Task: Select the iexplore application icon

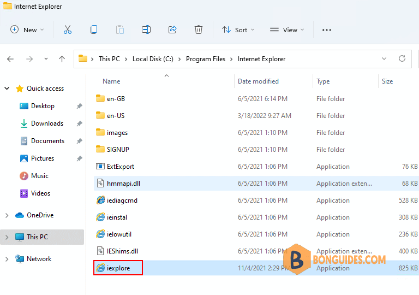Action: [100, 268]
